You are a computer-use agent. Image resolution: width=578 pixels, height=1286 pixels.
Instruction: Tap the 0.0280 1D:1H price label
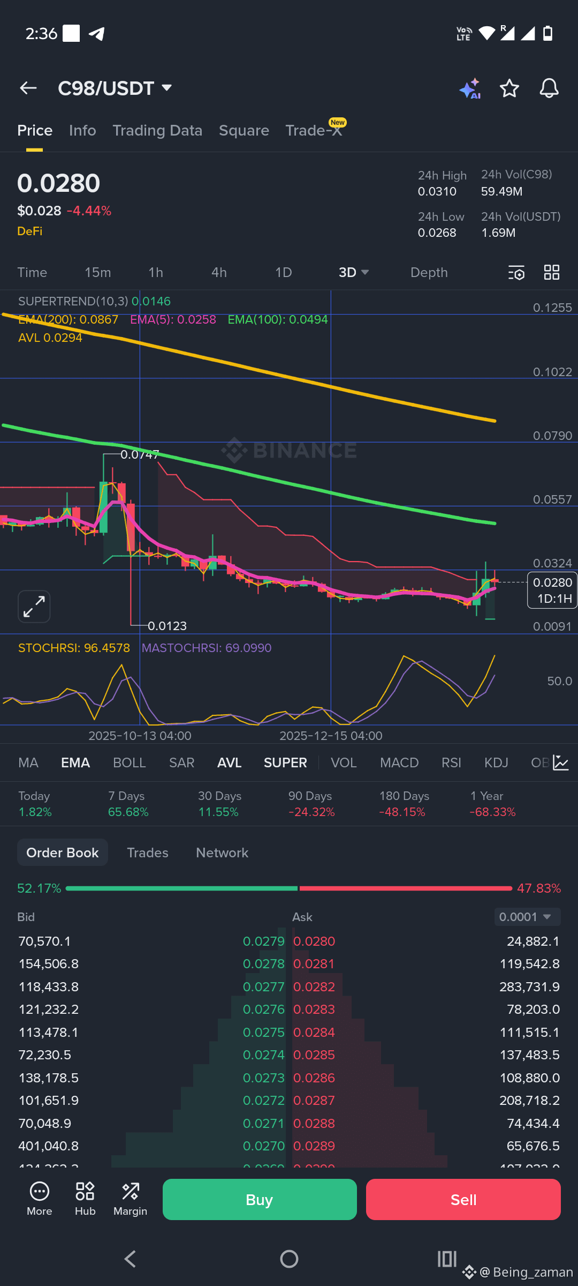tap(552, 590)
